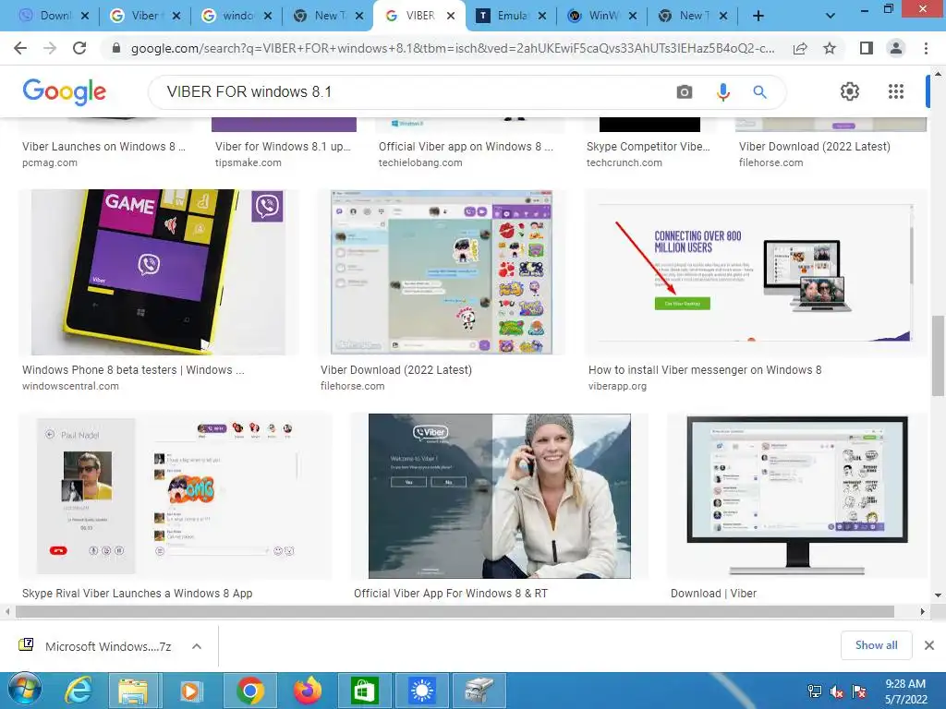Open Google quick settings gear
Image resolution: width=946 pixels, height=709 pixels.
tap(850, 91)
